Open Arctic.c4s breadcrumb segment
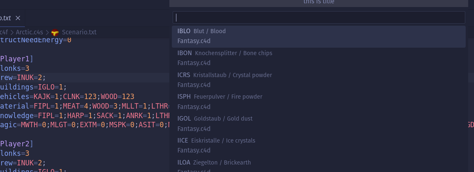The width and height of the screenshot is (474, 172). (29, 32)
